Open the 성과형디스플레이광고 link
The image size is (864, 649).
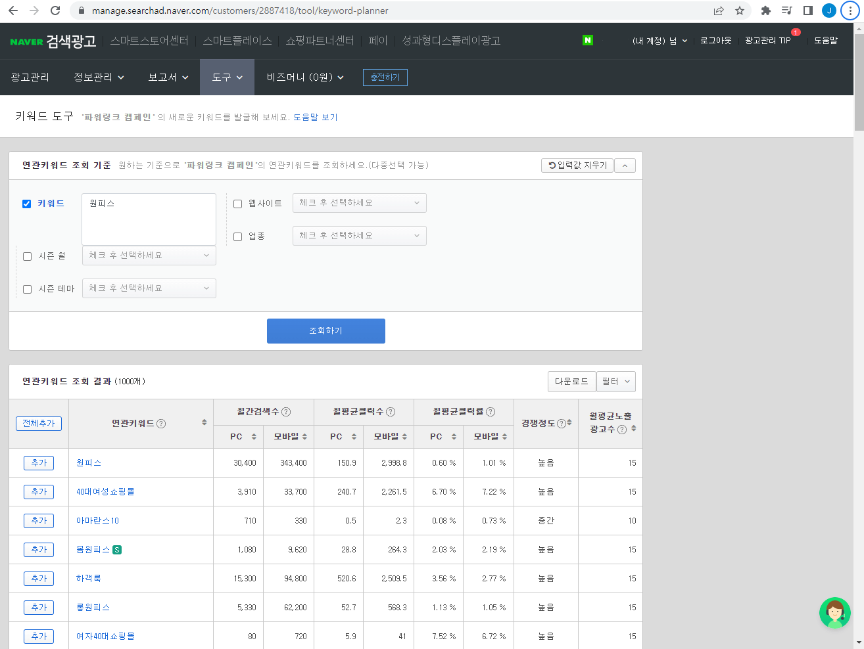pos(451,41)
